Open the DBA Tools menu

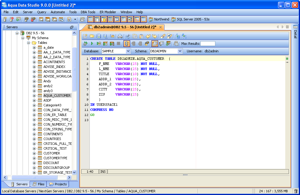pyautogui.click(x=88, y=12)
